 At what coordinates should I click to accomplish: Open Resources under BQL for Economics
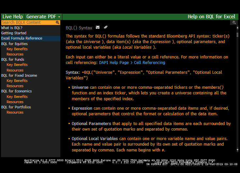point(15,102)
